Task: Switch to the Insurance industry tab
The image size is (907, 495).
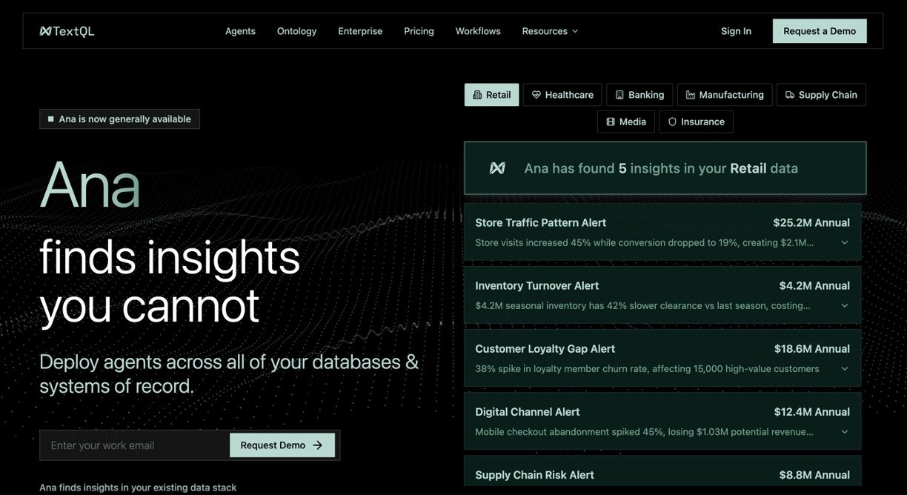Action: [x=696, y=122]
